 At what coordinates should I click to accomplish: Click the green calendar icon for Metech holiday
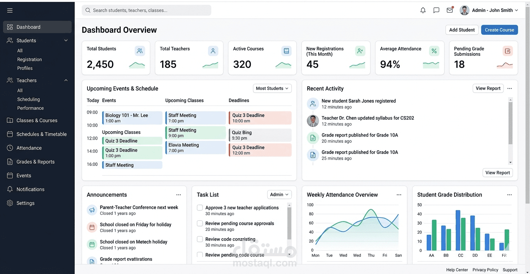tap(92, 244)
